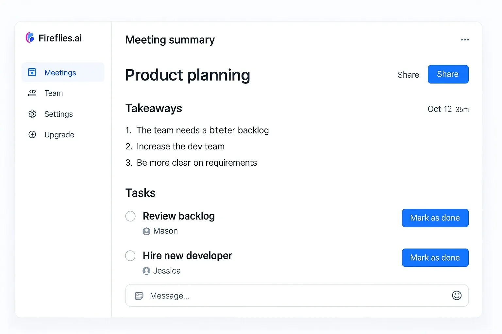
Task: Mark Review backlog as done
Action: [435, 218]
